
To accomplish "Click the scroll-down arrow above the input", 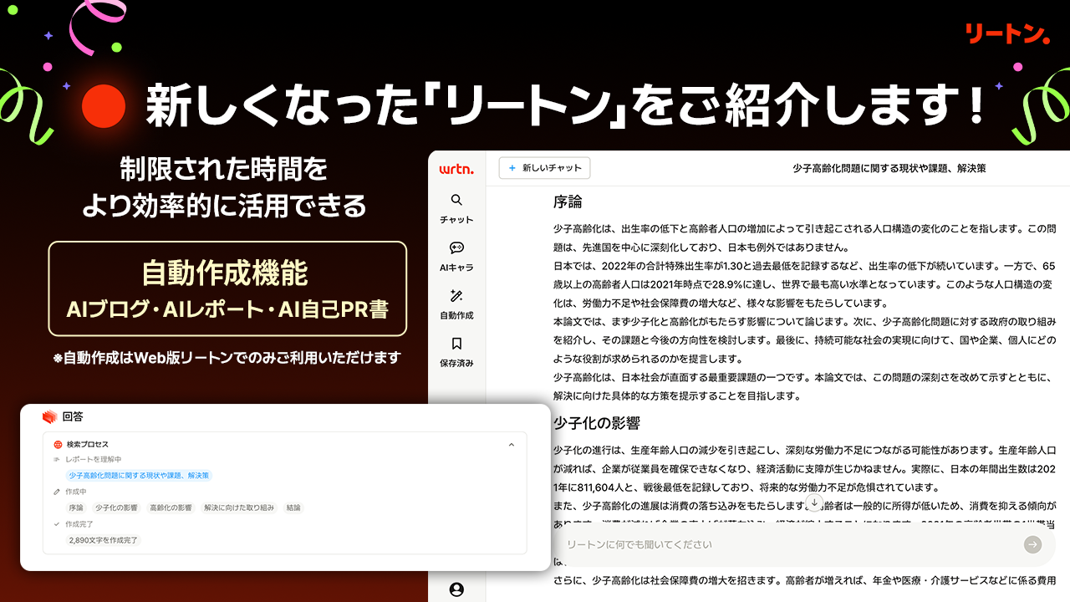I will tap(814, 501).
